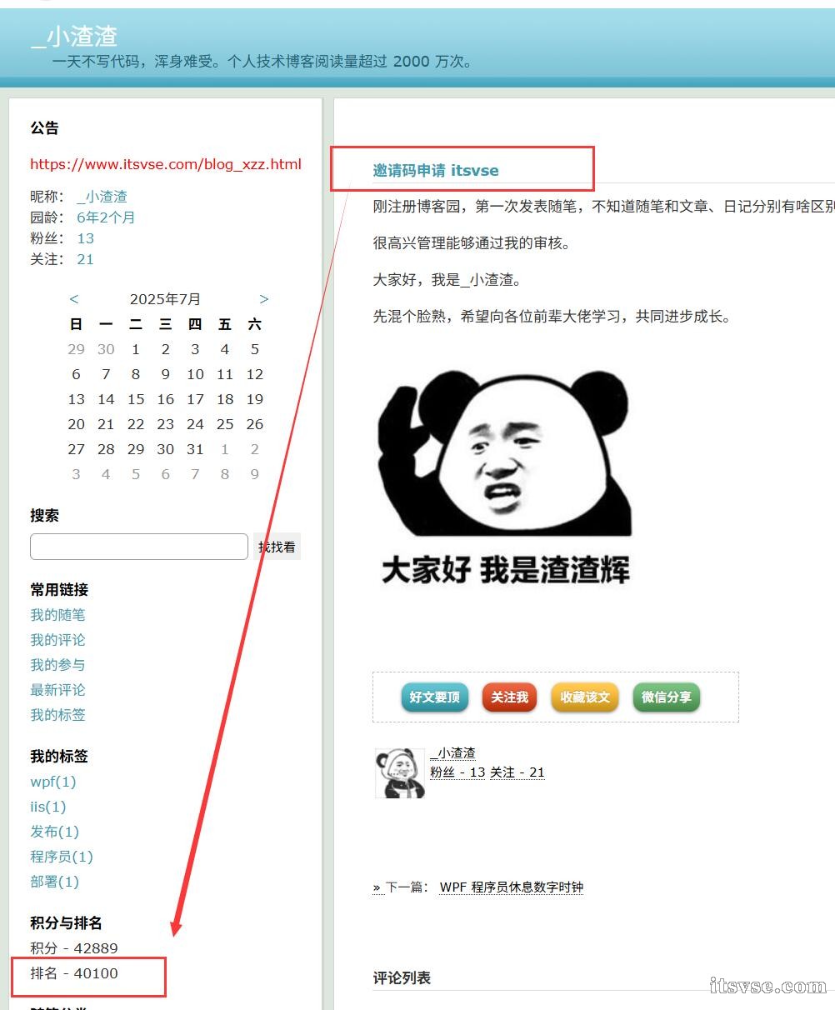Click the 评论列表 section heading

click(x=402, y=978)
